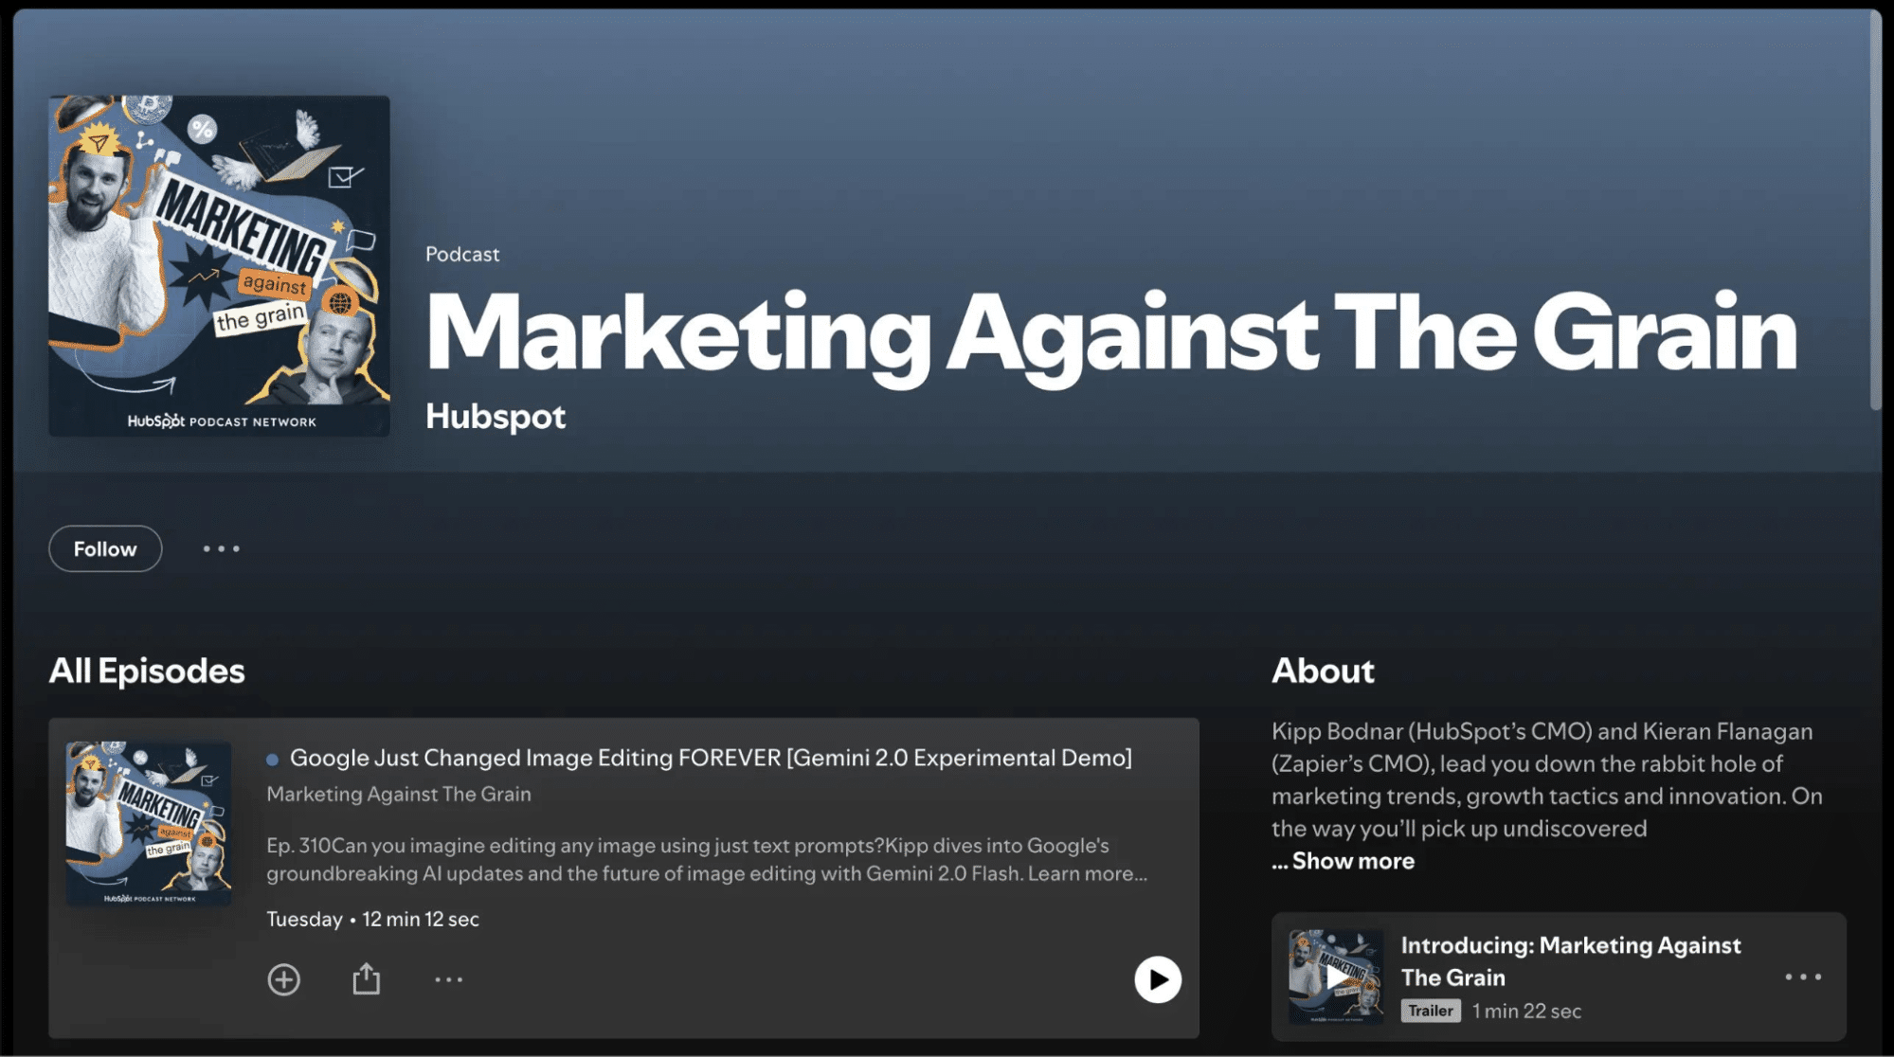Viewport: 1894px width, 1057px height.
Task: Open trailer options menu
Action: click(x=1803, y=976)
